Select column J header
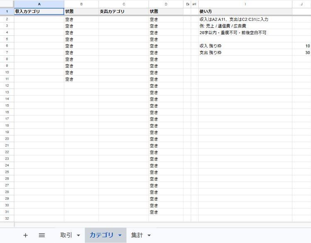The width and height of the screenshot is (311, 243). [x=301, y=4]
